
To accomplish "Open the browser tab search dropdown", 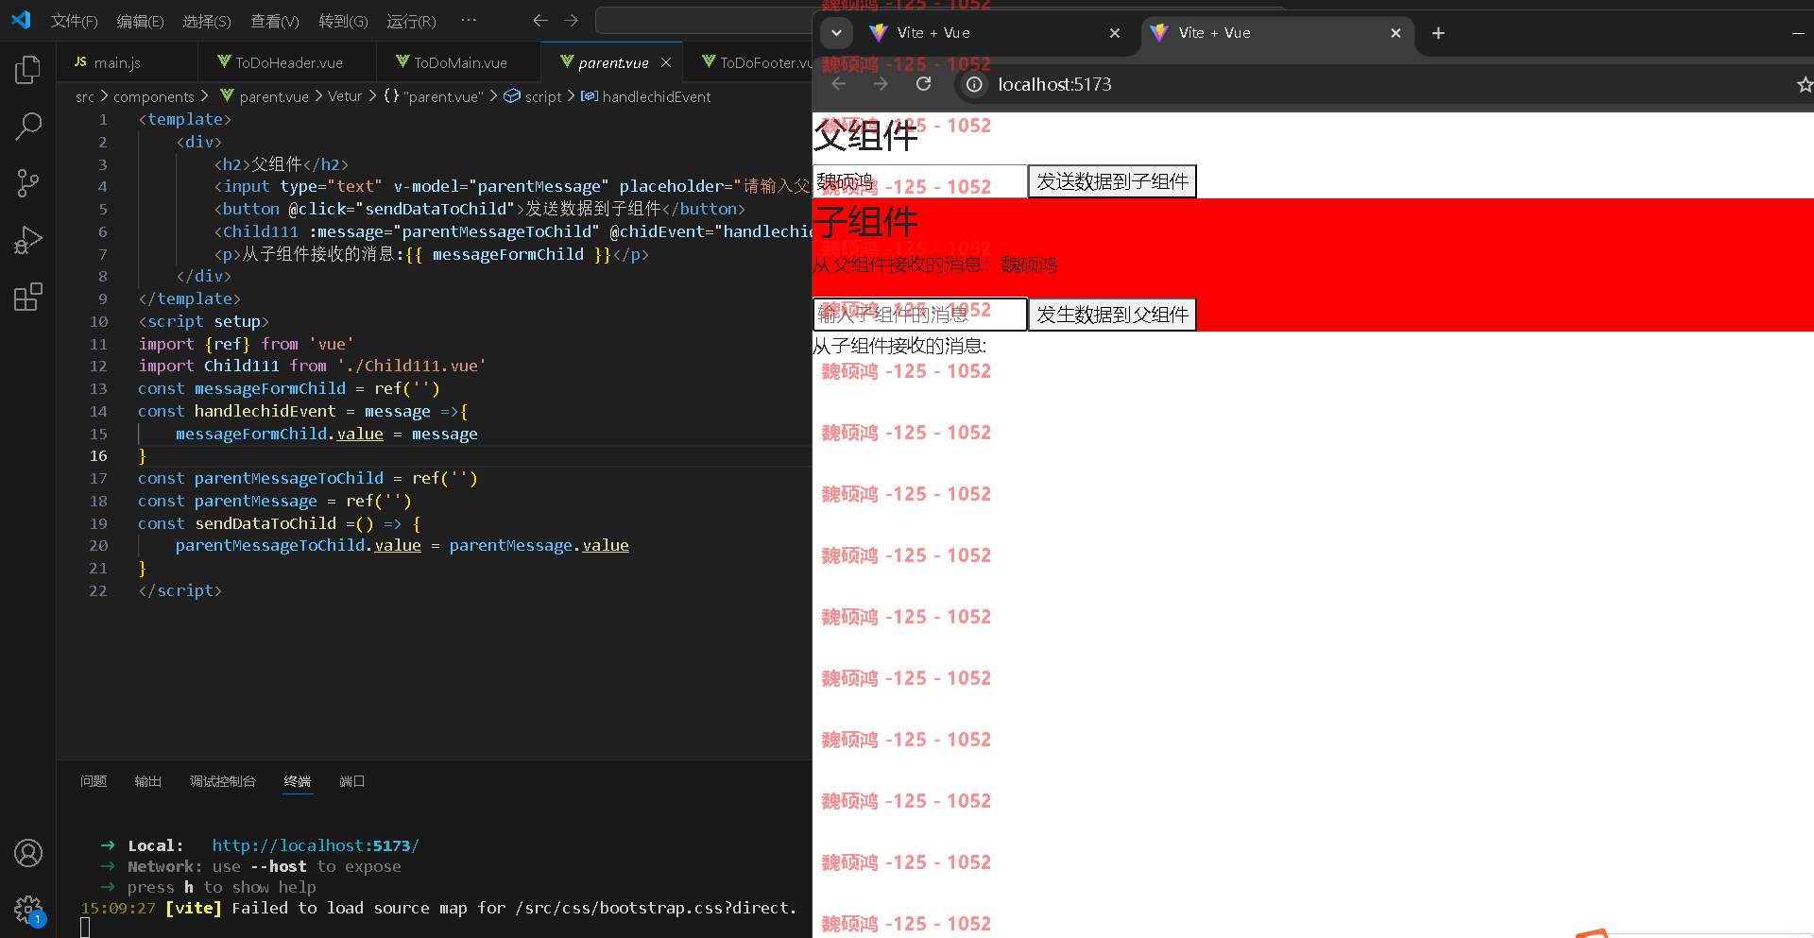I will pos(836,33).
